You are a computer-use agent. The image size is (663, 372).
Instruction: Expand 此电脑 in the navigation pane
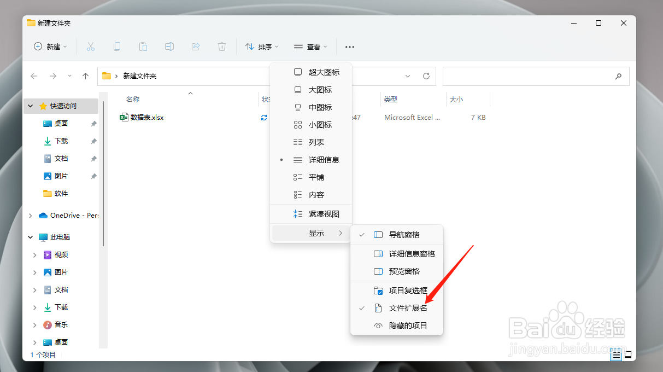[x=30, y=237]
